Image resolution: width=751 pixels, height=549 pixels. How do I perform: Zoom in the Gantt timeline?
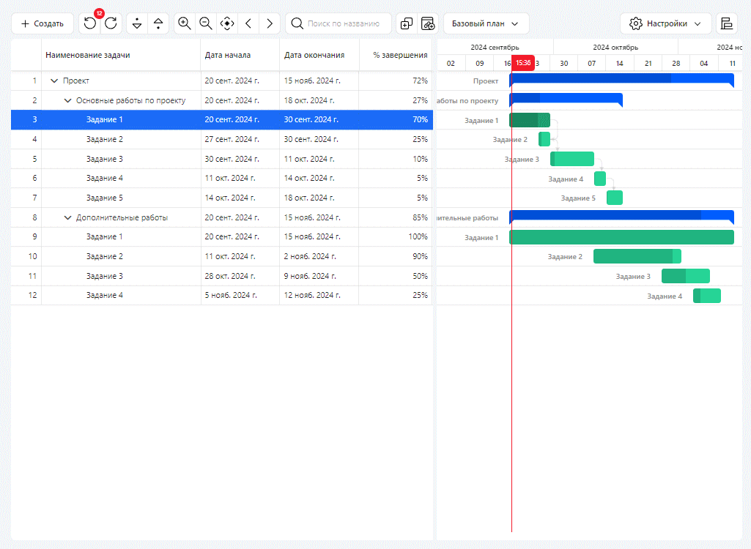[x=185, y=23]
